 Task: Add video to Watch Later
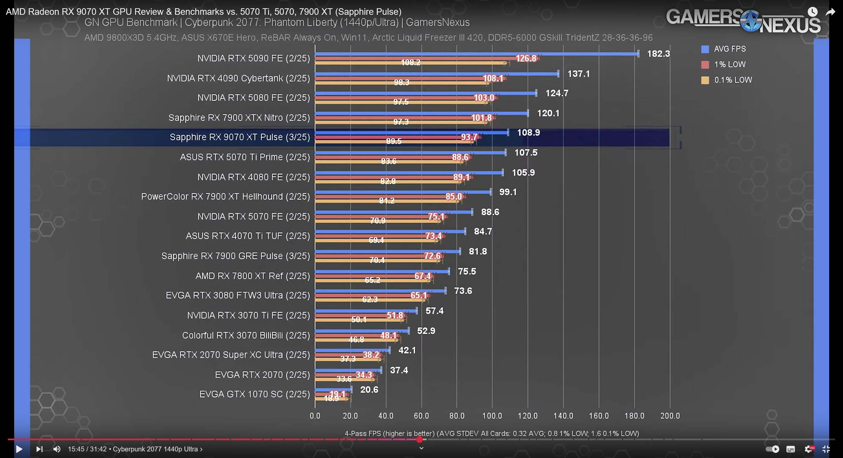coord(812,12)
